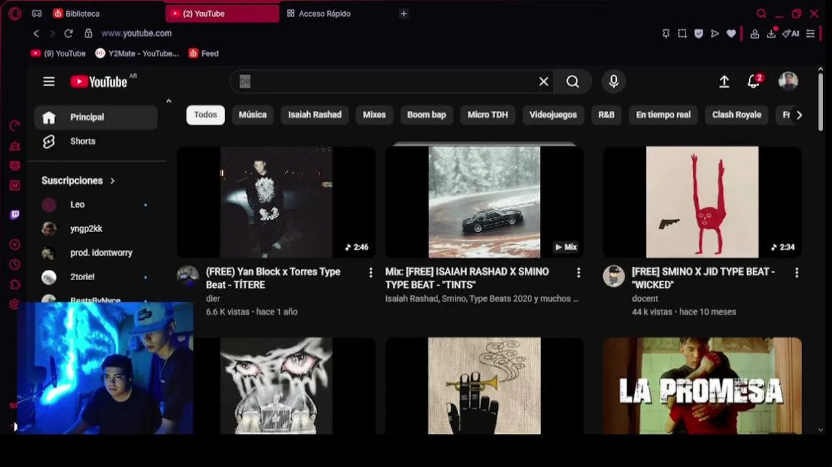Open the sidebar Extensions cube icon
Viewport: 832px width, 467px height.
click(15, 284)
